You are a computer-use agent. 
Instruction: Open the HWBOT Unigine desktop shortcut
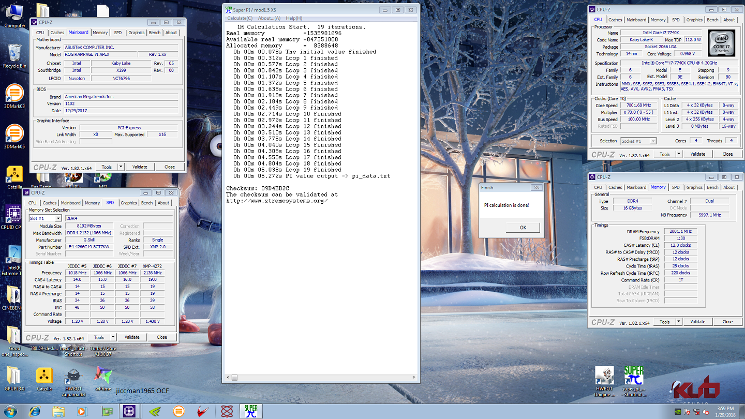(x=604, y=382)
